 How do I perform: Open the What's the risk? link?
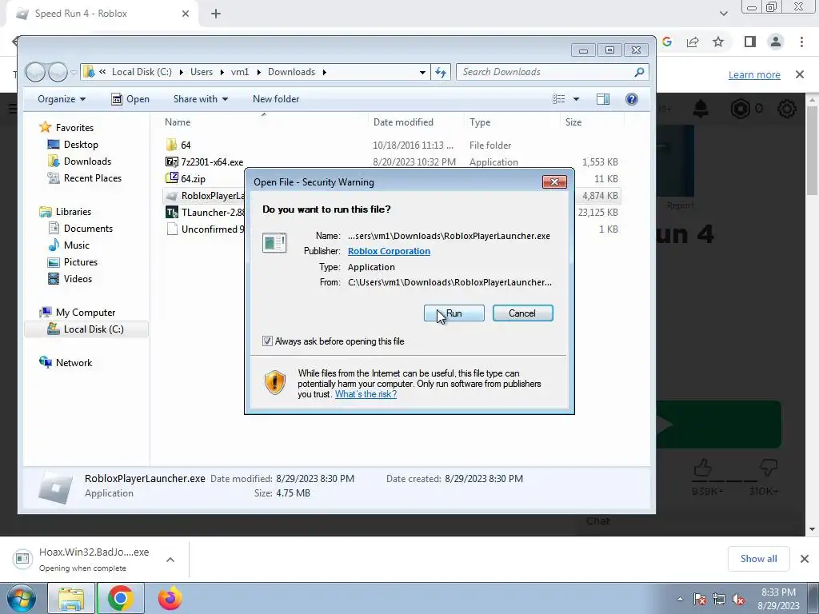[x=366, y=394]
